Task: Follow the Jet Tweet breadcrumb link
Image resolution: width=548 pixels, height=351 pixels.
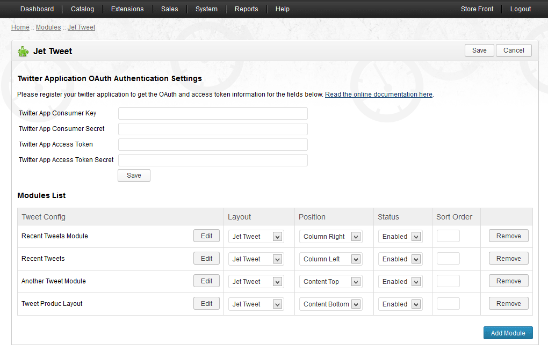Action: click(82, 27)
